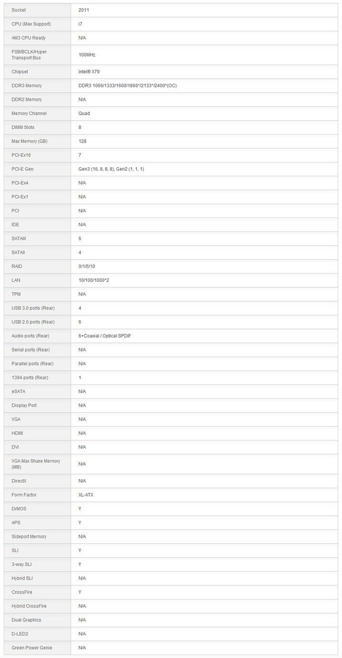Select the DDR3 Memory speeds text

point(127,86)
